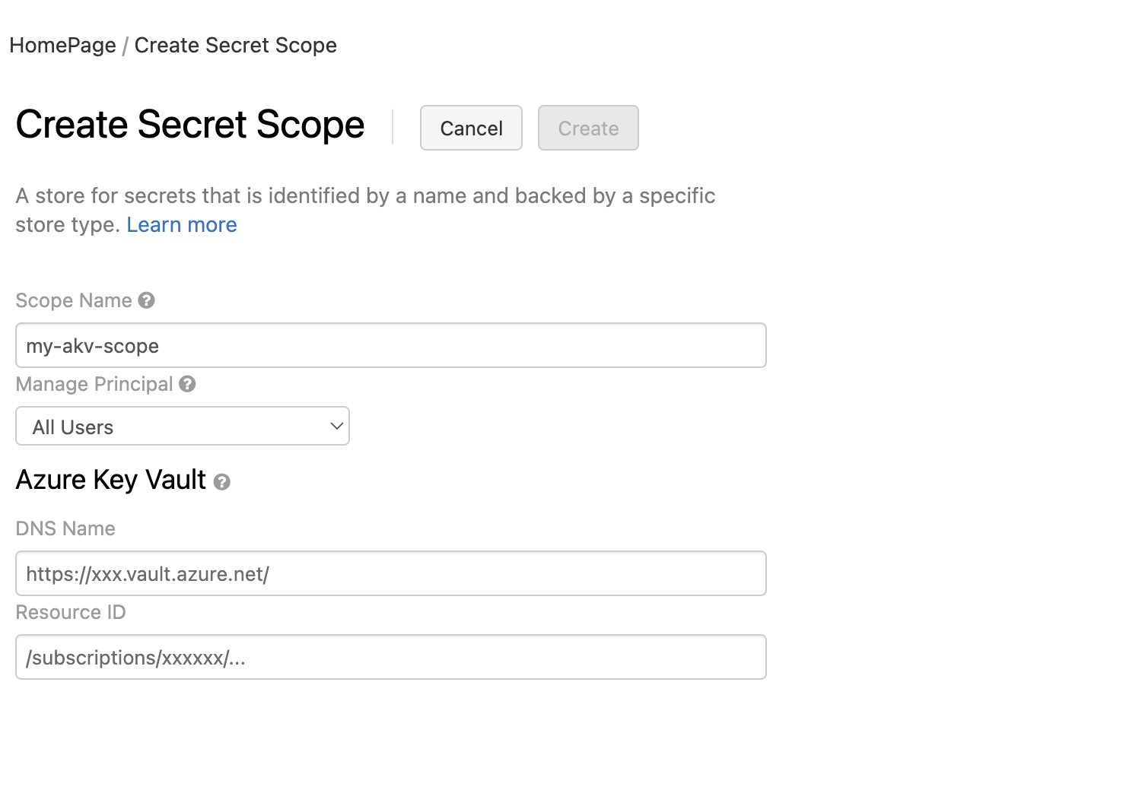Click the secret store description paragraph
This screenshot has height=790, width=1142.
pos(365,196)
